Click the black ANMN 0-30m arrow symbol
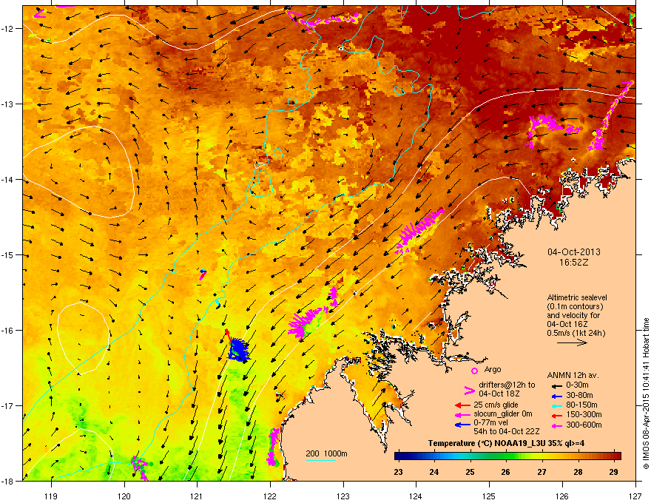The image size is (651, 503). (x=556, y=385)
